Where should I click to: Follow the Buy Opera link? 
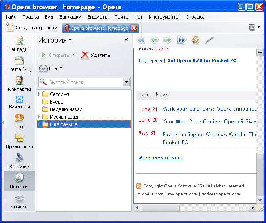(150, 60)
